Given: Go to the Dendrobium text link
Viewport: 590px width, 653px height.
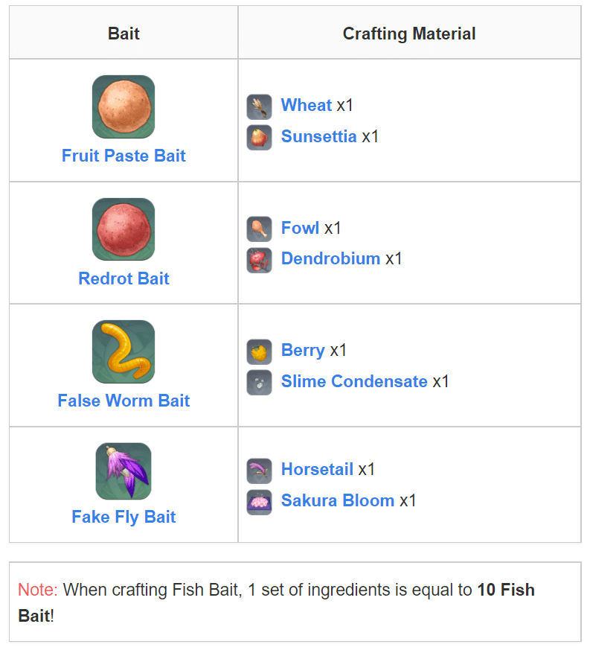Looking at the screenshot, I should click(330, 258).
